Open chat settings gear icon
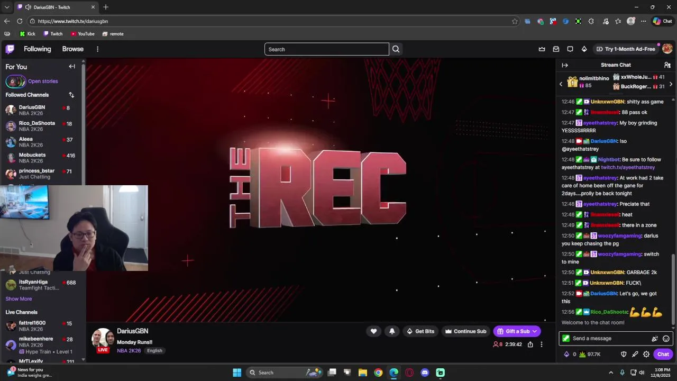The height and width of the screenshot is (381, 677). (646, 355)
